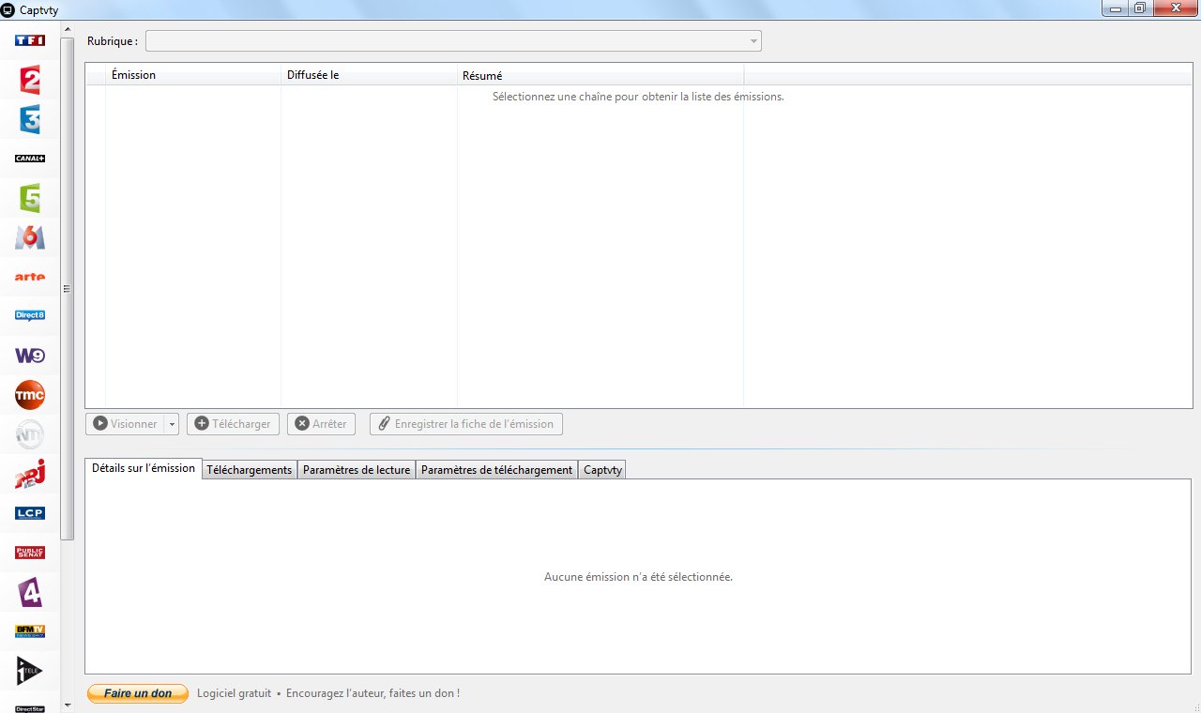Switch to the Téléchargements tab

click(x=250, y=470)
